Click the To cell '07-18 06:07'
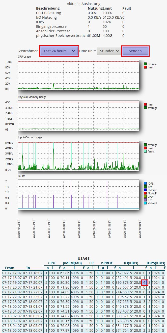Viewport: 167px width, 333px height. tap(33, 330)
